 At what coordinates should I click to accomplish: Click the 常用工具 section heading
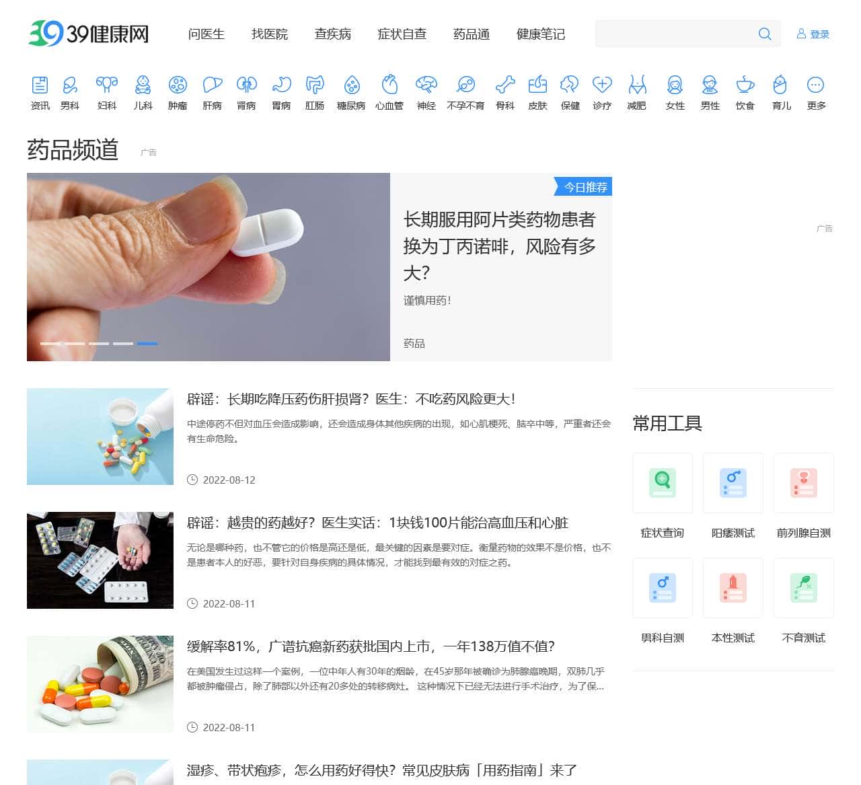(667, 423)
